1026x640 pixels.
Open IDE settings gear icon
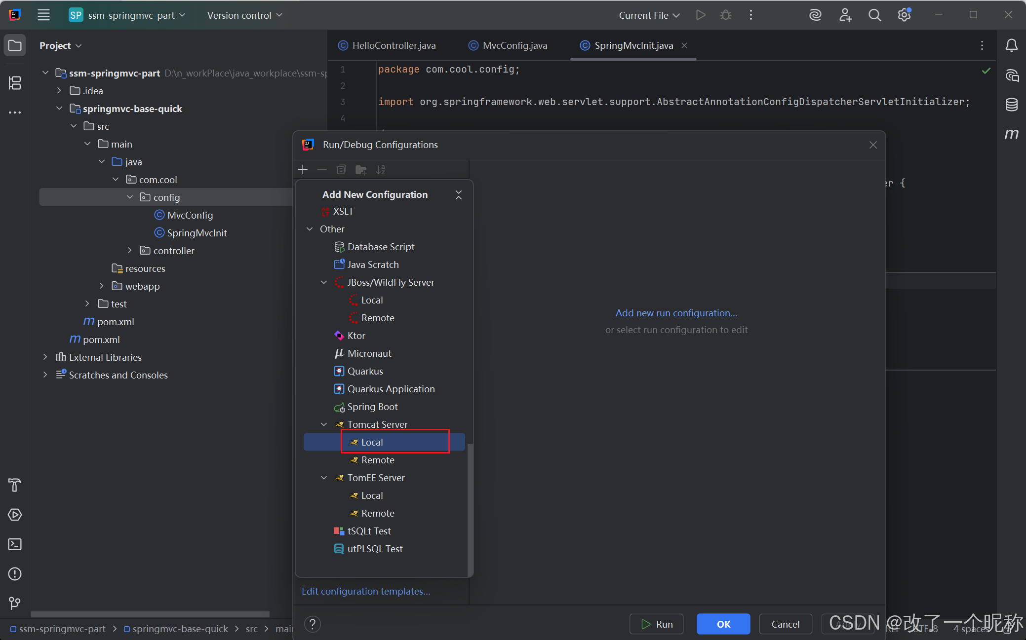coord(904,15)
